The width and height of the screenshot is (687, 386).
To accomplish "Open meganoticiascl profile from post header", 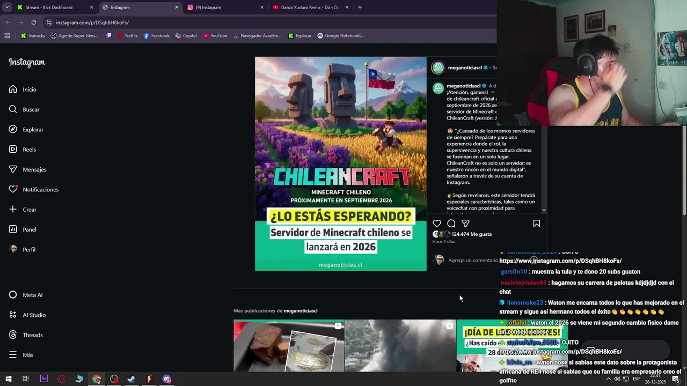I will [465, 68].
